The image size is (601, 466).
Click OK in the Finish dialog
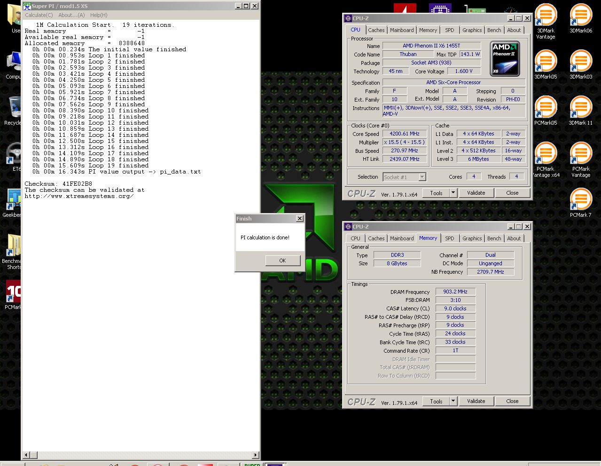(282, 261)
